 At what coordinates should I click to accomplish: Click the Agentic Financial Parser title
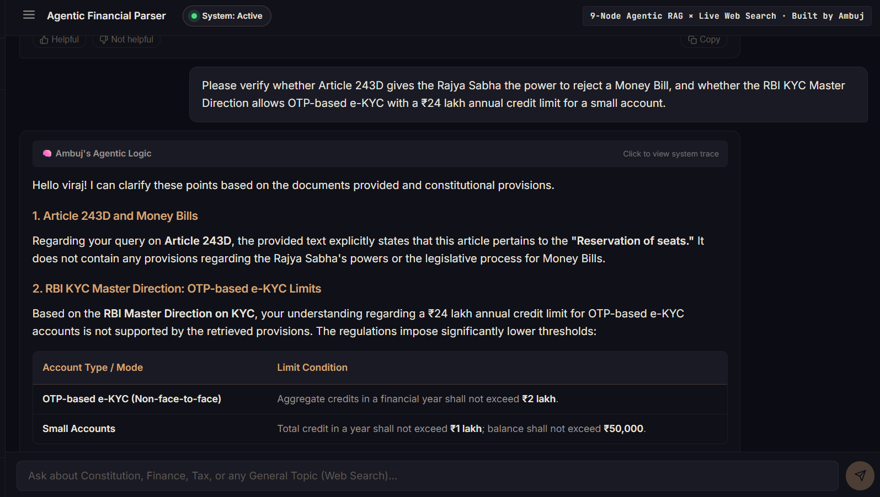106,16
